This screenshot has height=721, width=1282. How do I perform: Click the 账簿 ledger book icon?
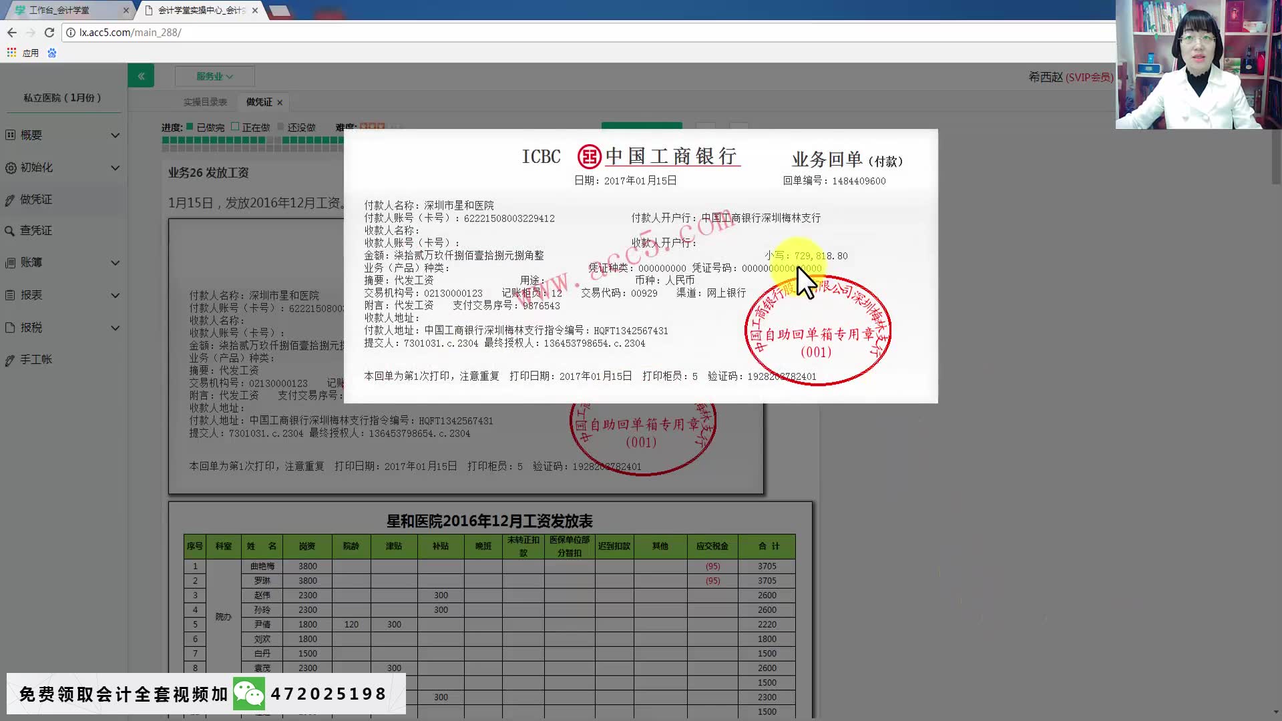(x=11, y=262)
